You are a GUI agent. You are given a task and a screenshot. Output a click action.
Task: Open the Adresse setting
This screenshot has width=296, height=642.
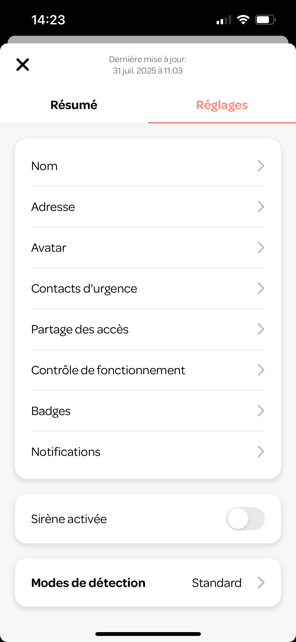[x=148, y=207]
